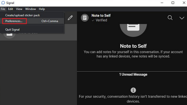Click the large Note to Self heading
Image resolution: width=187 pixels, height=105 pixels.
[x=133, y=46]
